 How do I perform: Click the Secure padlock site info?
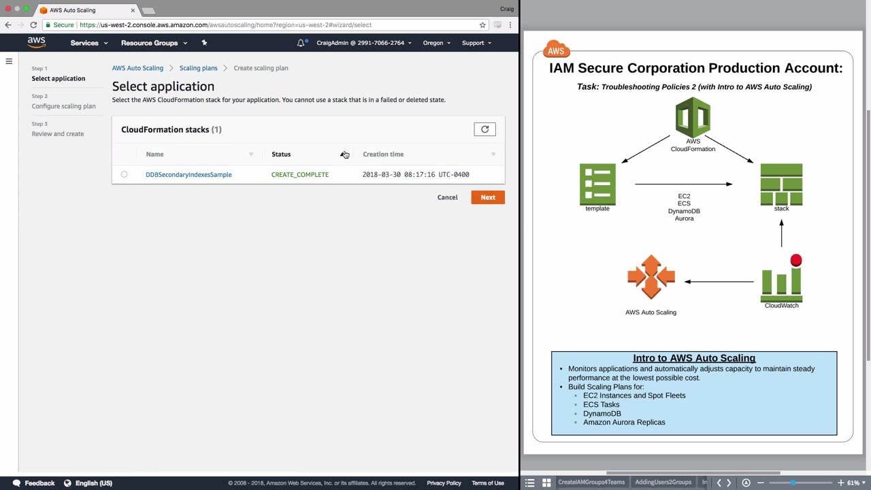tap(58, 25)
